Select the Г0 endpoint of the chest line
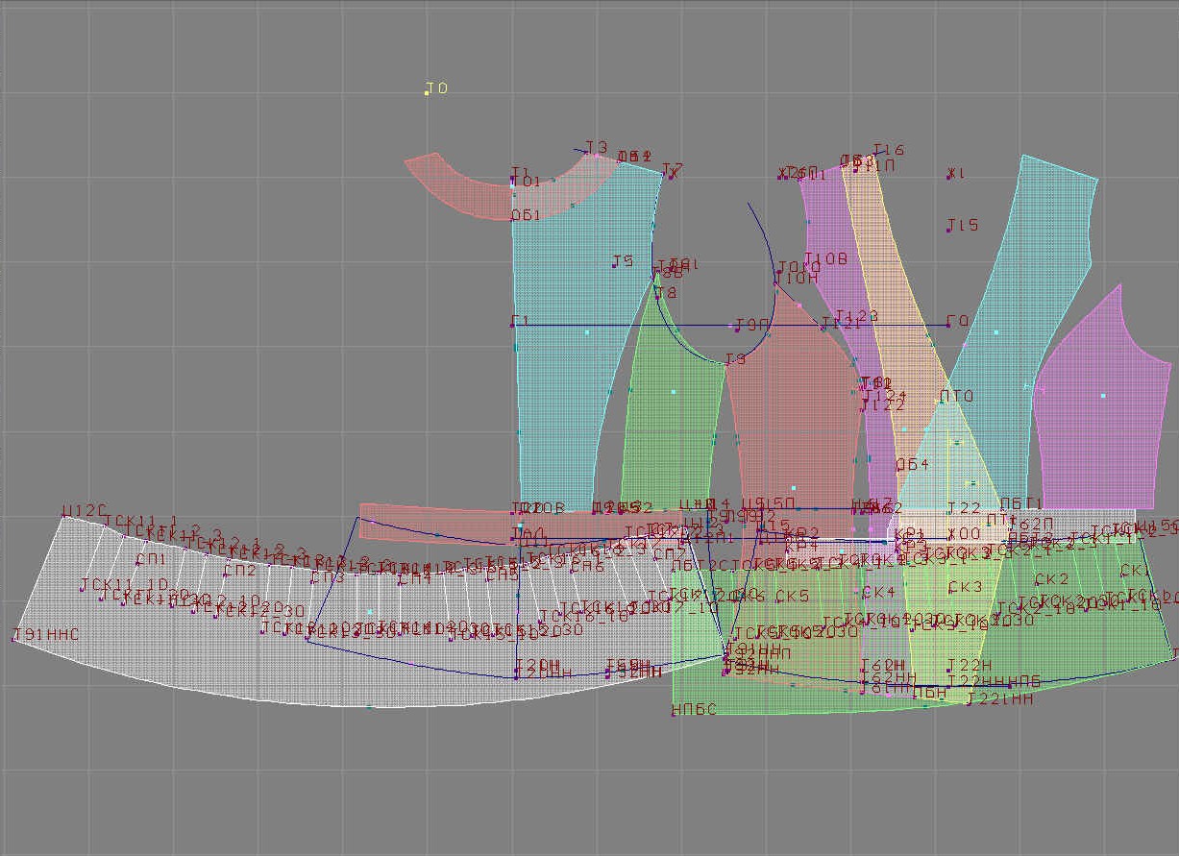This screenshot has height=856, width=1179. (x=948, y=325)
